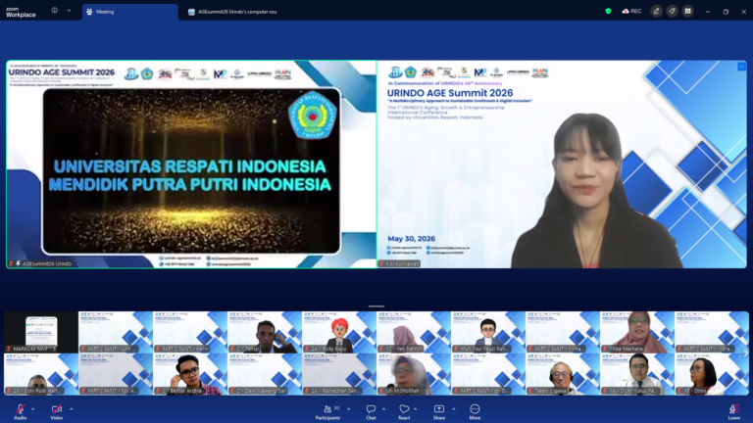This screenshot has height=423, width=753.
Task: Select the C - Tarhizi participant thumbnail
Action: [x=265, y=332]
